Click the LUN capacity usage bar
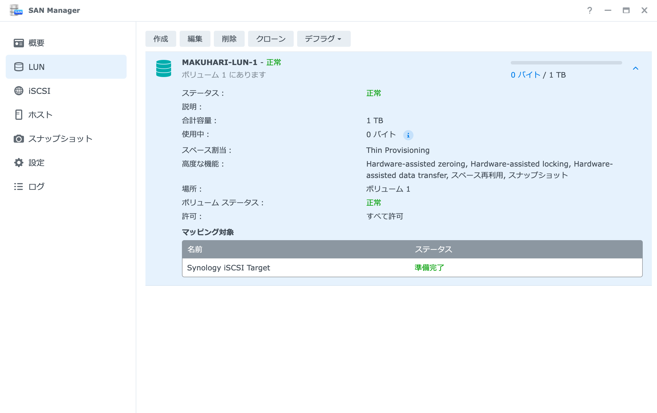The width and height of the screenshot is (657, 413). (566, 63)
